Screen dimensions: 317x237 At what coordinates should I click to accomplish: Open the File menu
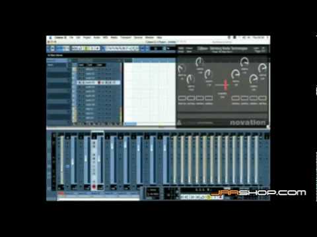click(71, 38)
